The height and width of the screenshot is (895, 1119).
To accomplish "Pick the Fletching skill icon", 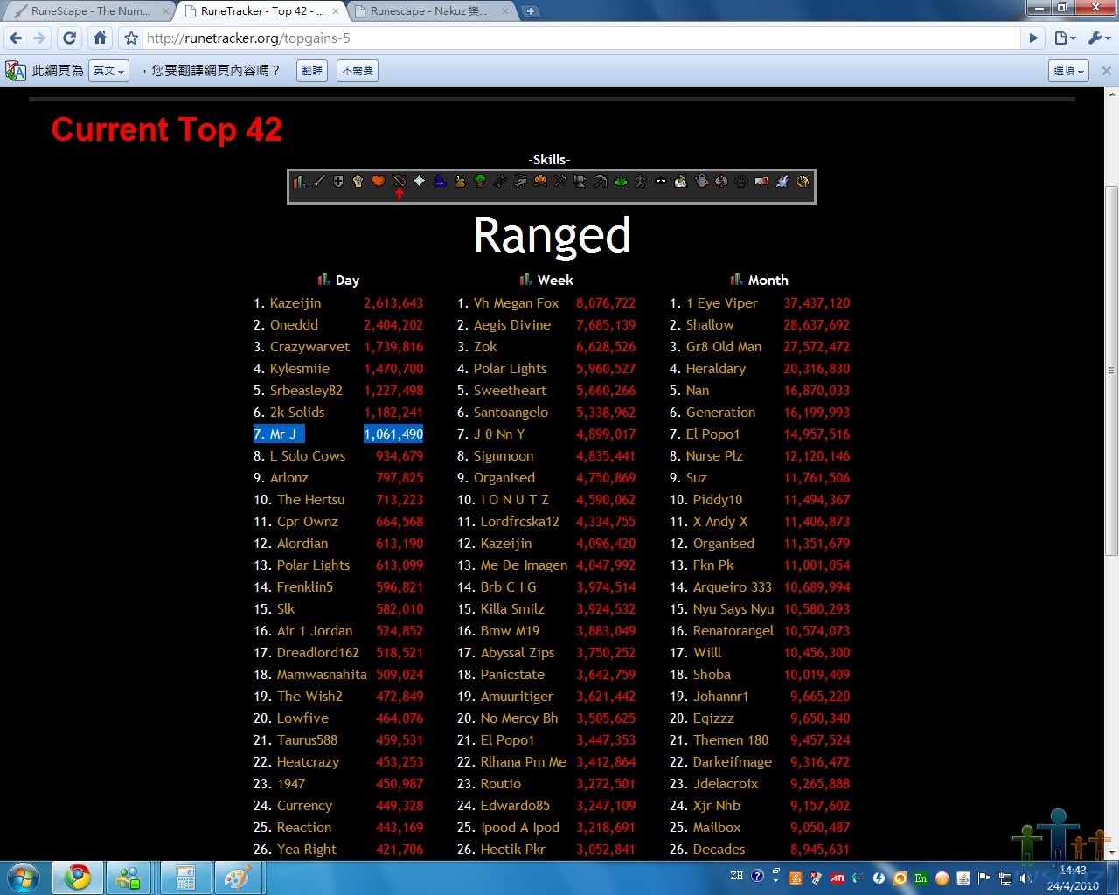I will click(500, 181).
